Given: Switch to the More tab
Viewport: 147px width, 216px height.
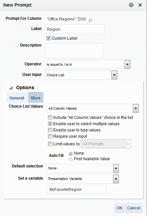Looking at the screenshot, I should [x=36, y=98].
